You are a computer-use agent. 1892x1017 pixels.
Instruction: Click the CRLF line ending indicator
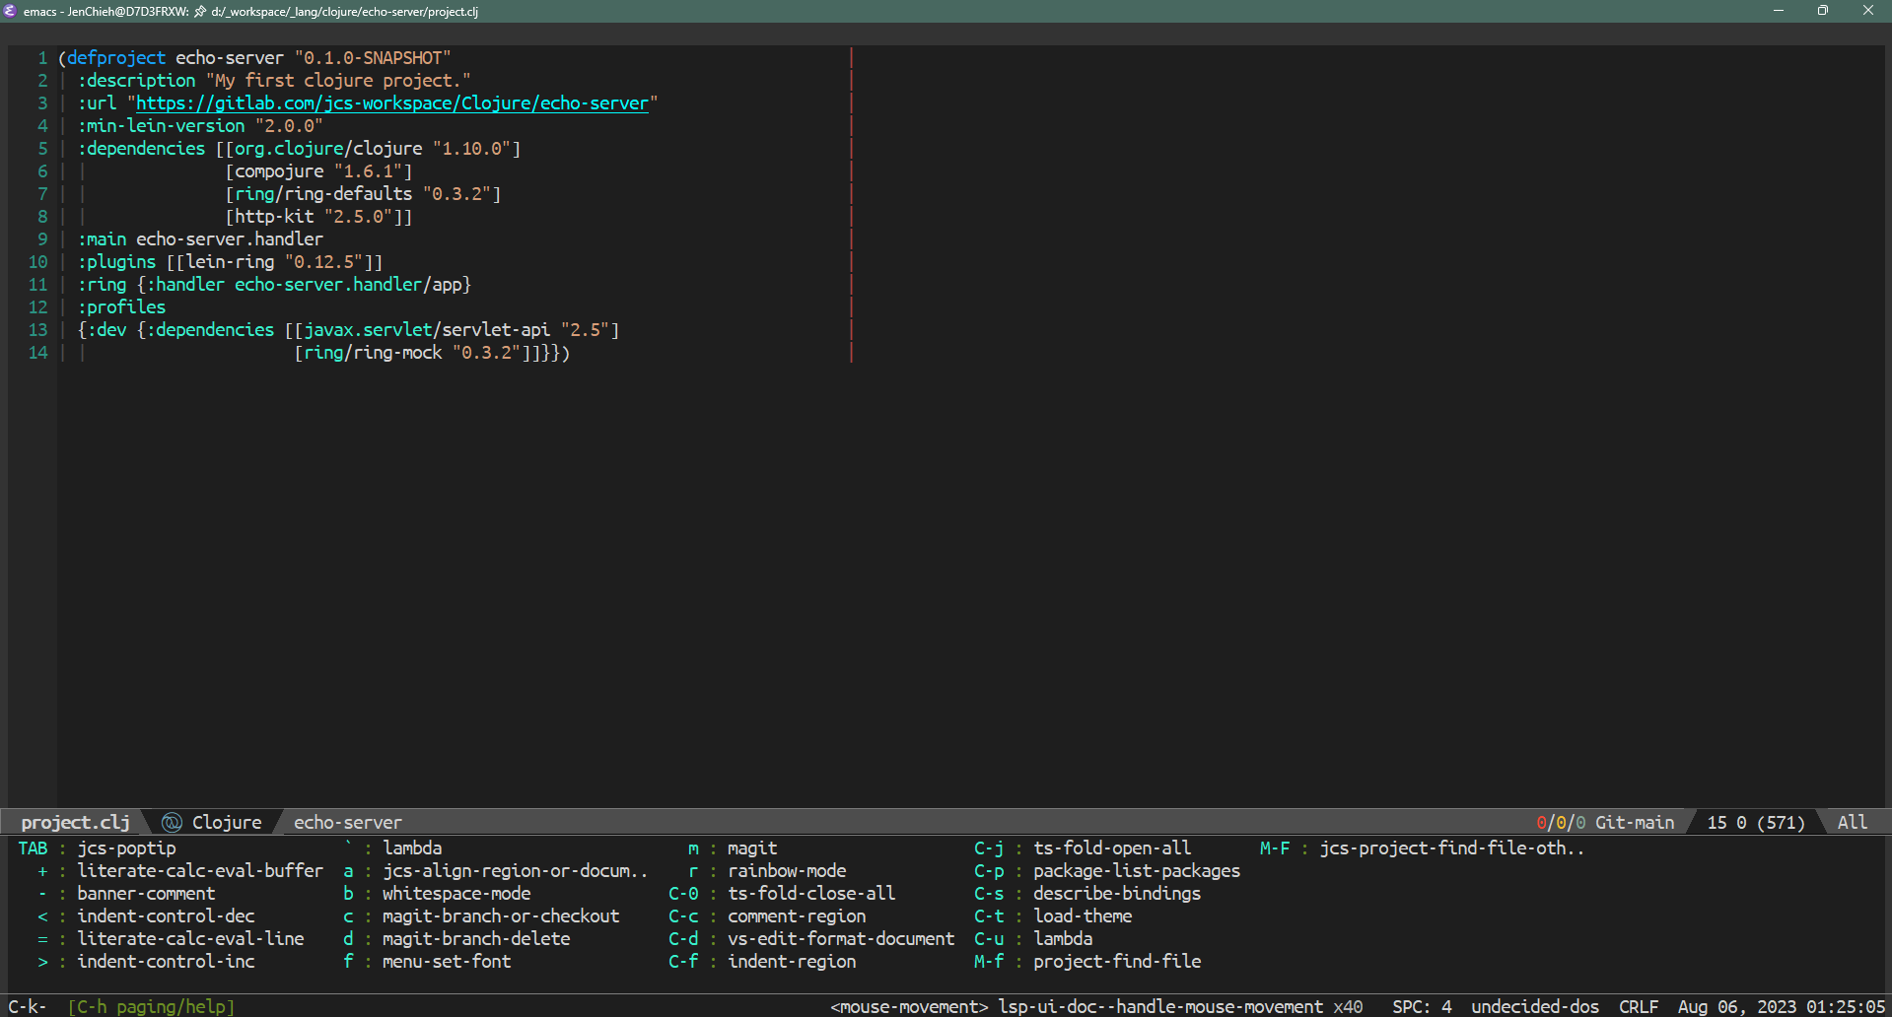click(1638, 1006)
